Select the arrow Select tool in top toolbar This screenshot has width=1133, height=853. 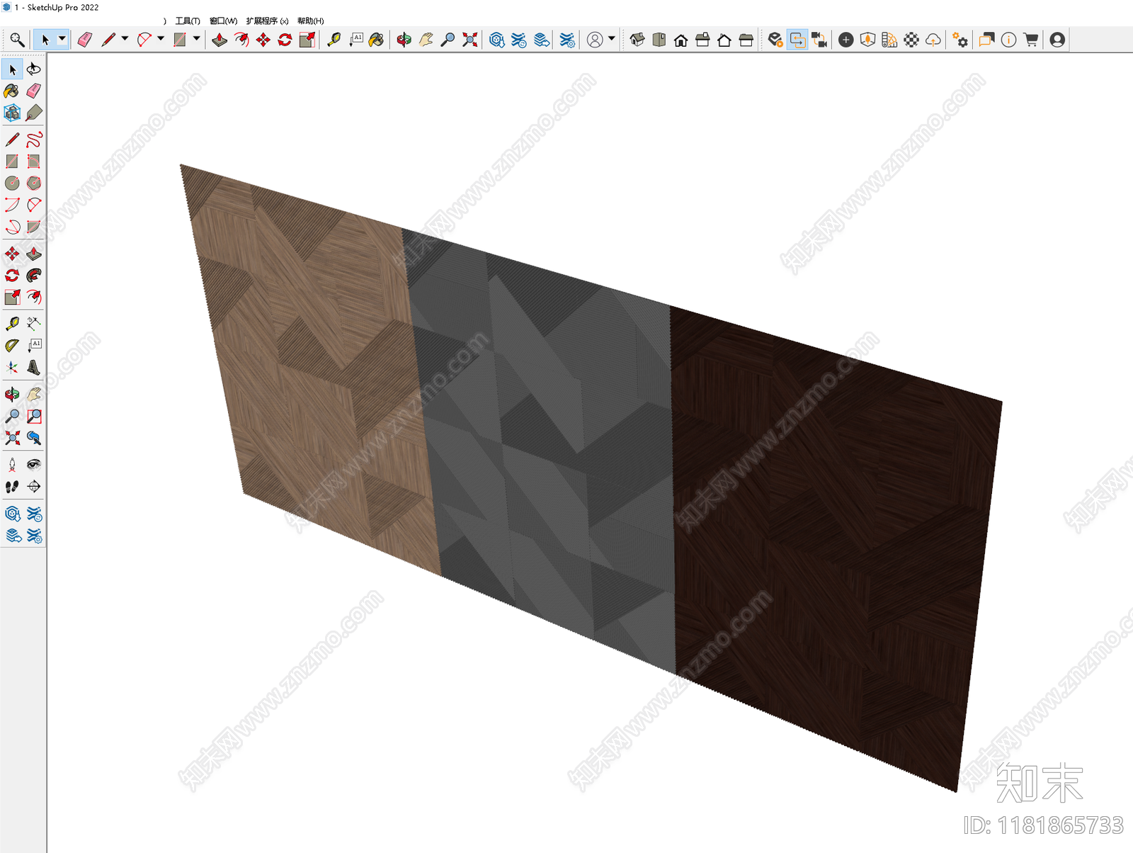(x=45, y=40)
